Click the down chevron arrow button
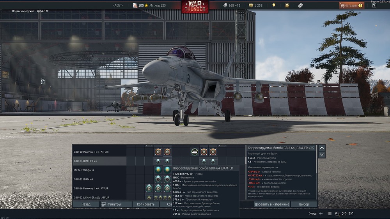Screen dimensions: 390x219 point(322,155)
